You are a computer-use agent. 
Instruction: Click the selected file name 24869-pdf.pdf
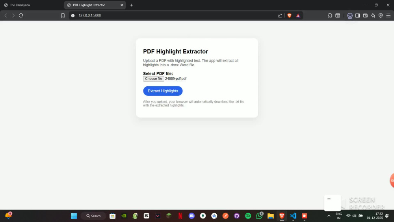pos(176,79)
